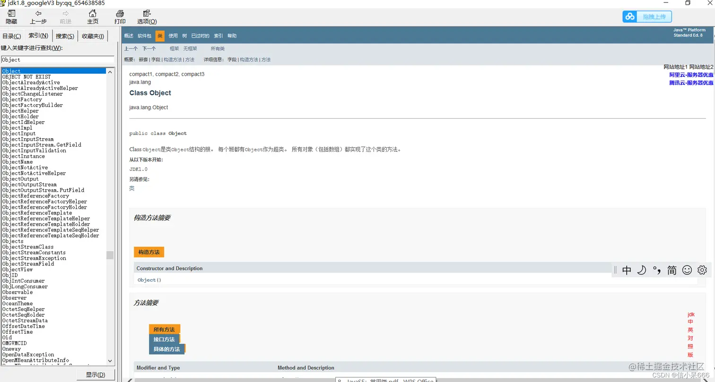
Task: Switch to the 搜索 tab
Action: click(x=65, y=36)
